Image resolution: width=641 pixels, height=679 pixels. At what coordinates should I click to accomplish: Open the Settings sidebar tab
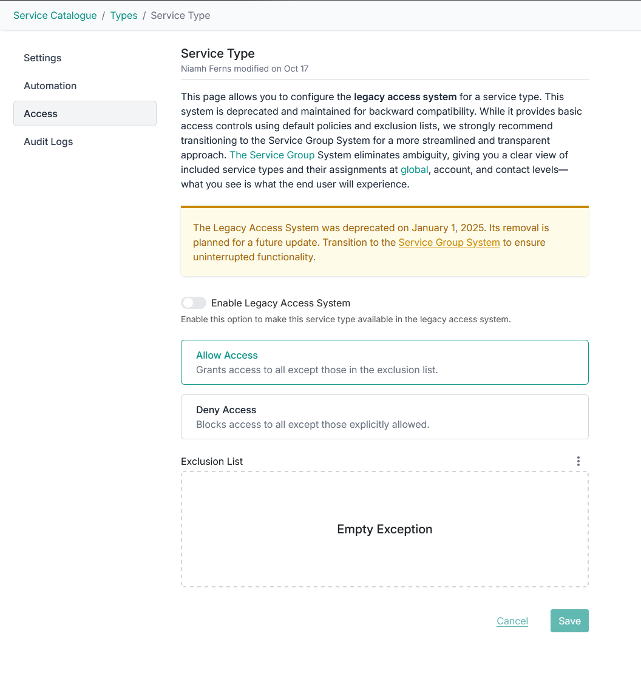tap(42, 58)
